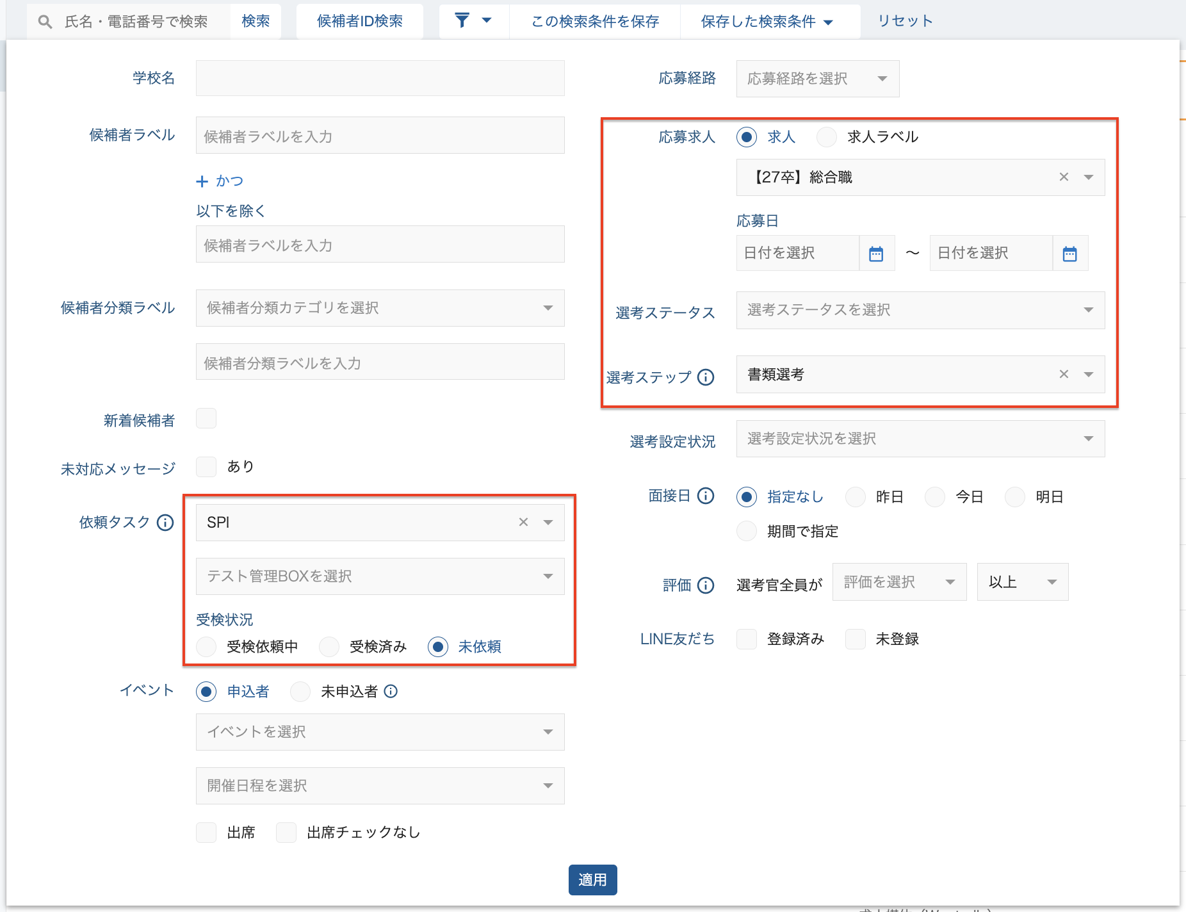1186x912 pixels.
Task: Open the 応募経路 dropdown
Action: (x=817, y=79)
